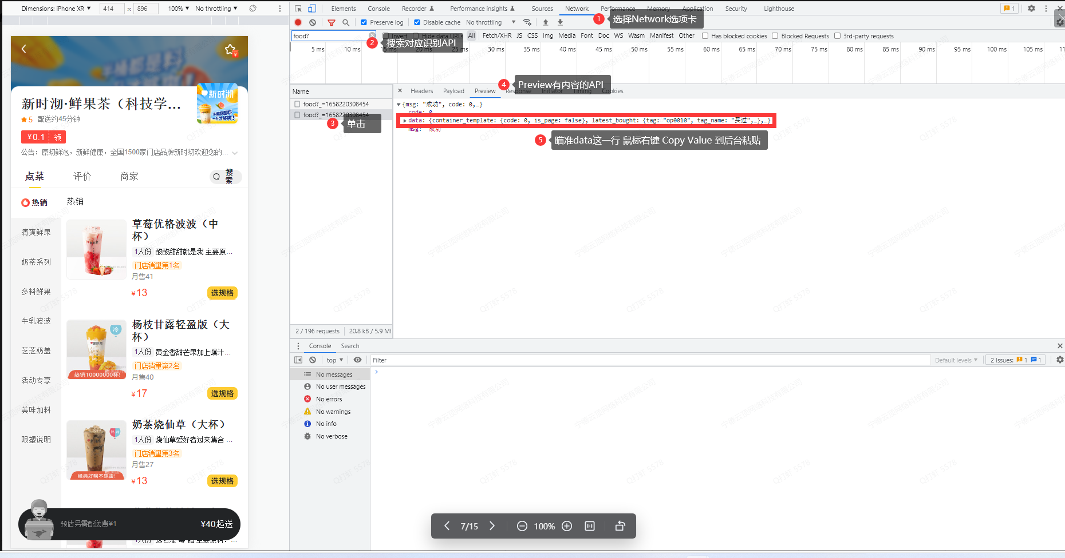Tap the 评价 tab on shop page
1065x558 pixels.
tap(82, 176)
